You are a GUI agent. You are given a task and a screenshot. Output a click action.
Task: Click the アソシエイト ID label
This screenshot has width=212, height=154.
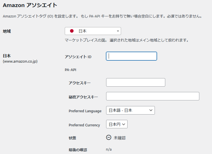pos(78,57)
